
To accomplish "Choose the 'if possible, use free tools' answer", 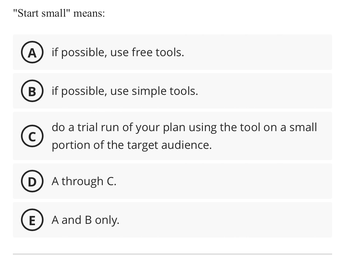I will [118, 52].
